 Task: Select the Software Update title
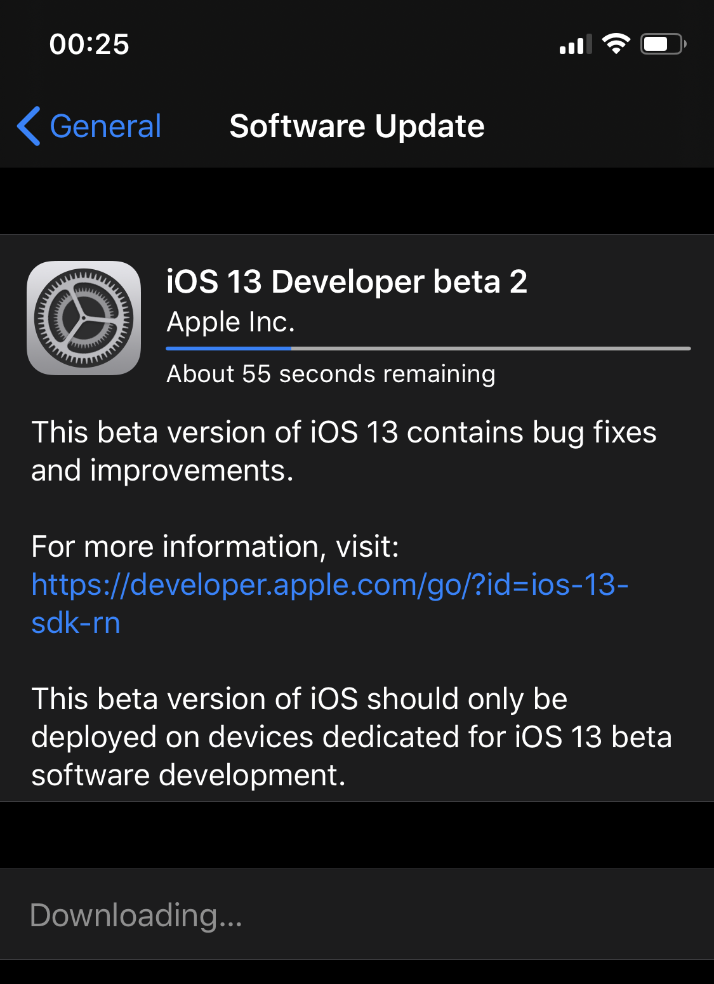[x=356, y=126]
